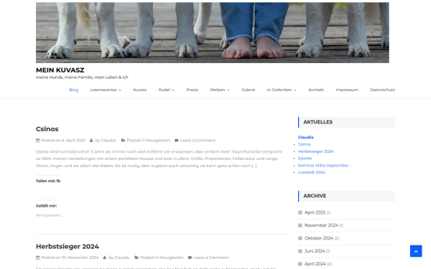Click calendar icon beside Oktober 2024 archive
The height and width of the screenshot is (269, 431).
coord(300,238)
